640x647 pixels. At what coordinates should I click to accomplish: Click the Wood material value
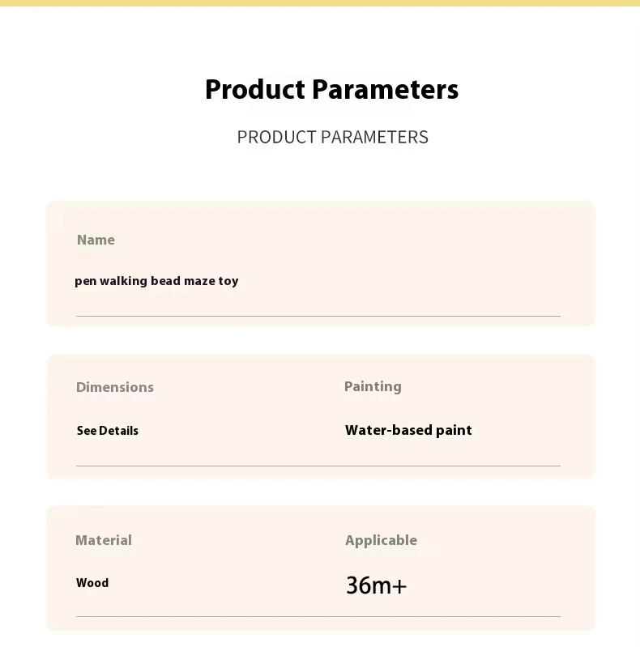click(92, 582)
